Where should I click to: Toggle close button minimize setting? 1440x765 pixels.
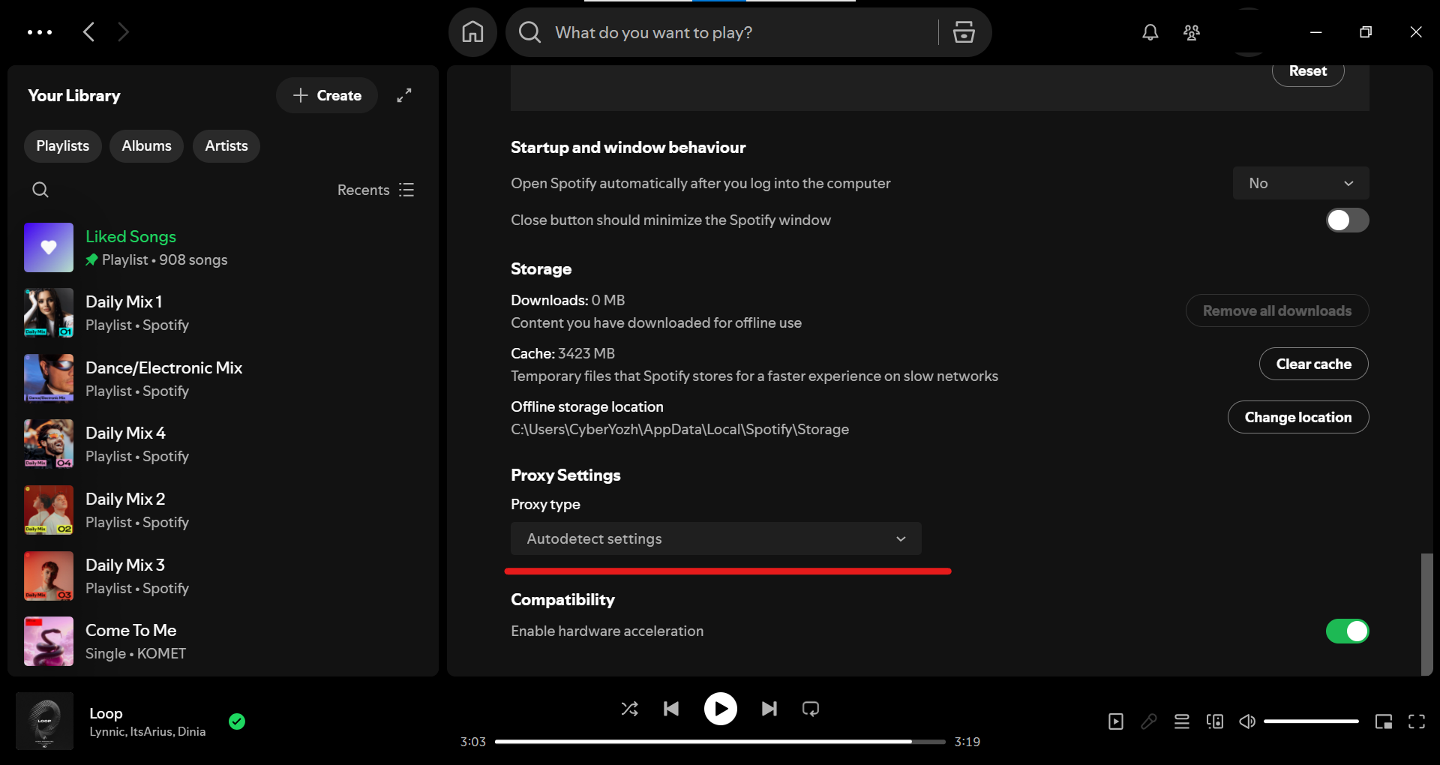(x=1347, y=220)
